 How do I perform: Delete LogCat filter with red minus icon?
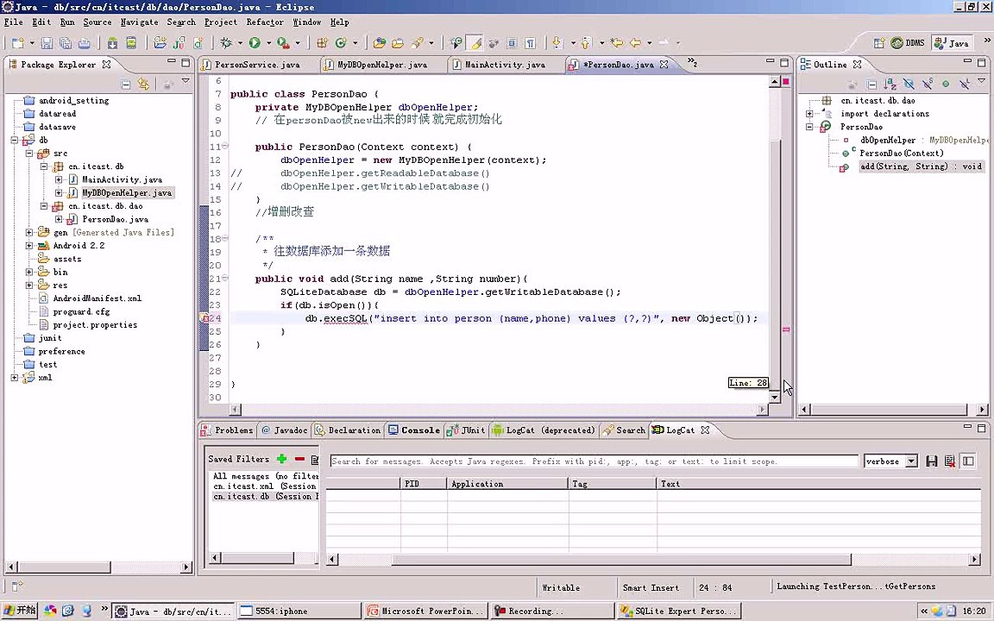[x=299, y=459]
